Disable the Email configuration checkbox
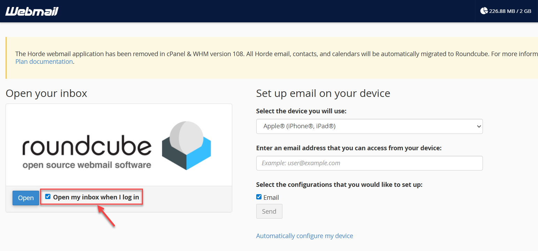538x251 pixels. click(259, 197)
